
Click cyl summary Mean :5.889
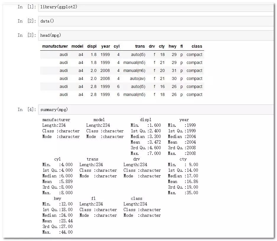(57, 181)
